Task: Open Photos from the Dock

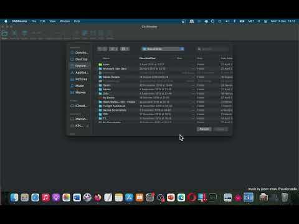Action: 66,197
